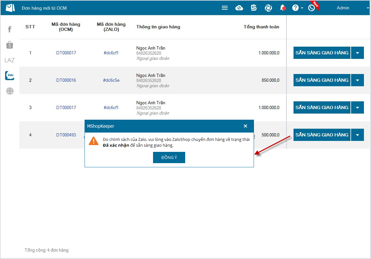Click customer name Ngọc Anh Trần in row 2
Viewport: 371px width, 259px height.
click(x=151, y=75)
